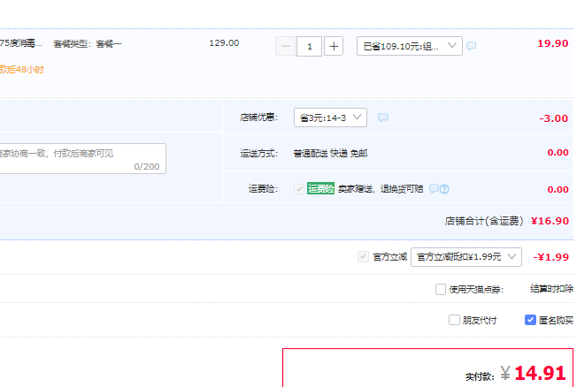Viewport: 577px width, 387px height.
Task: Toggle the 官方立减 checkbox
Action: (x=363, y=256)
